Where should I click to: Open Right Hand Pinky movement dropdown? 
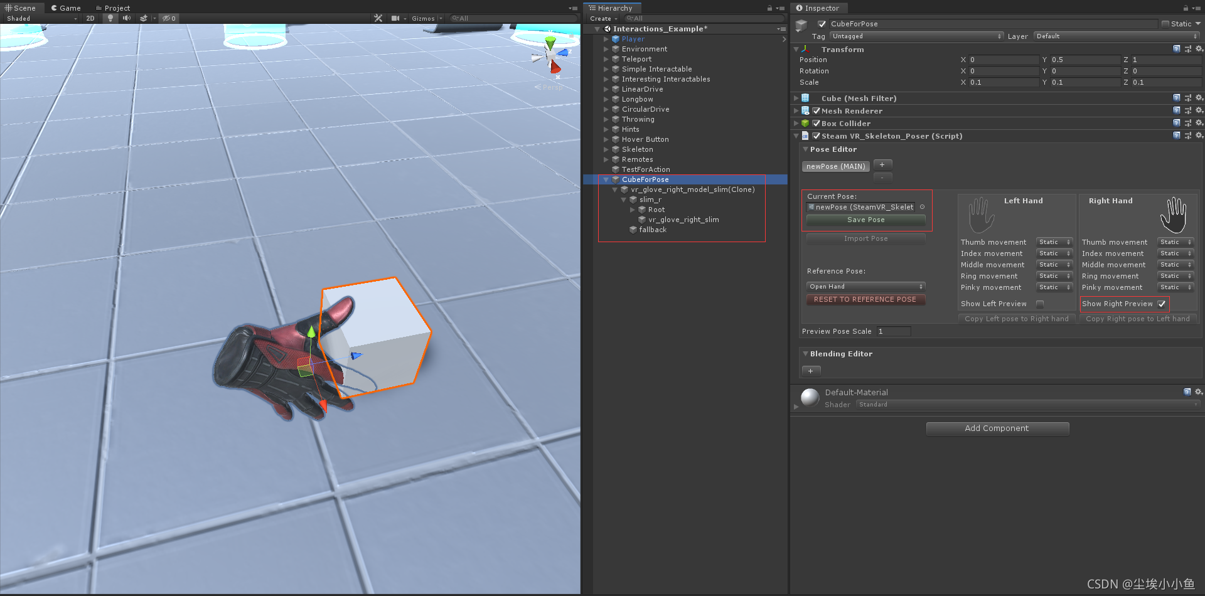(x=1176, y=287)
